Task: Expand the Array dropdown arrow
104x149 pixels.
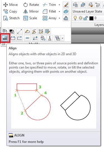Action: 60,18
